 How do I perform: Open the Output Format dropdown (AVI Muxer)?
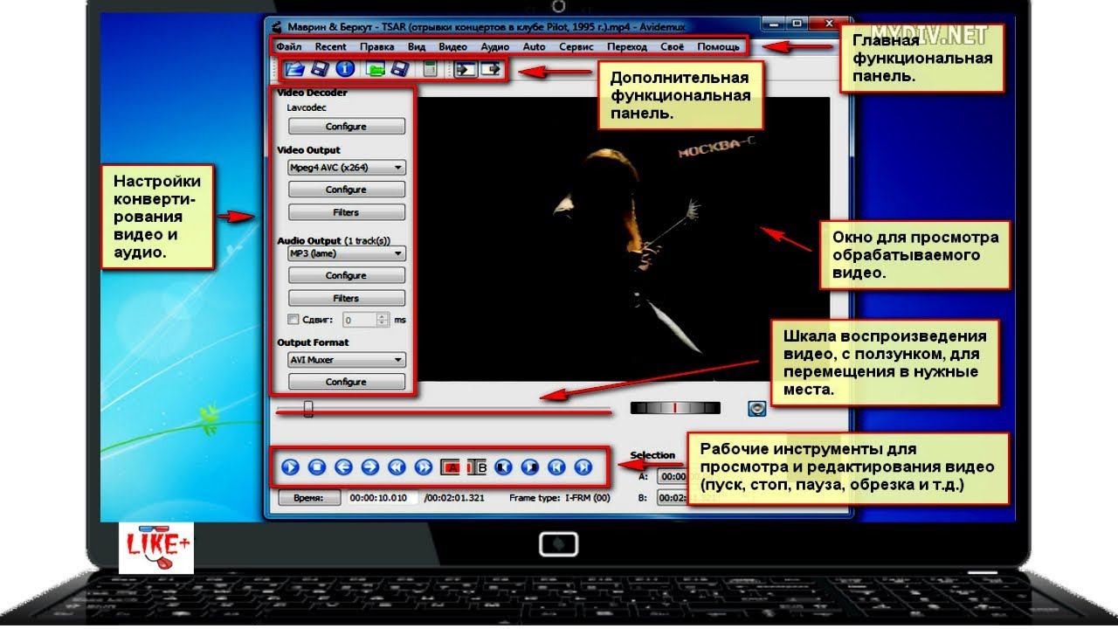pyautogui.click(x=347, y=359)
